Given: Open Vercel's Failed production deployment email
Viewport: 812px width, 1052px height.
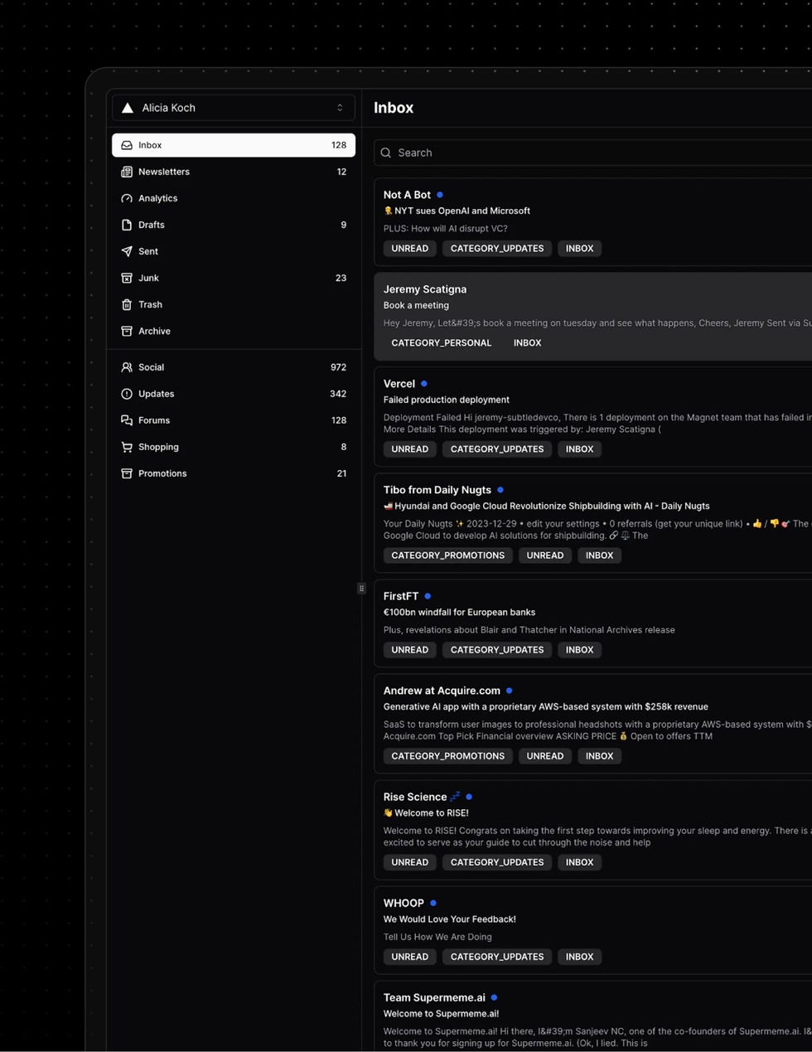Looking at the screenshot, I should (x=593, y=416).
